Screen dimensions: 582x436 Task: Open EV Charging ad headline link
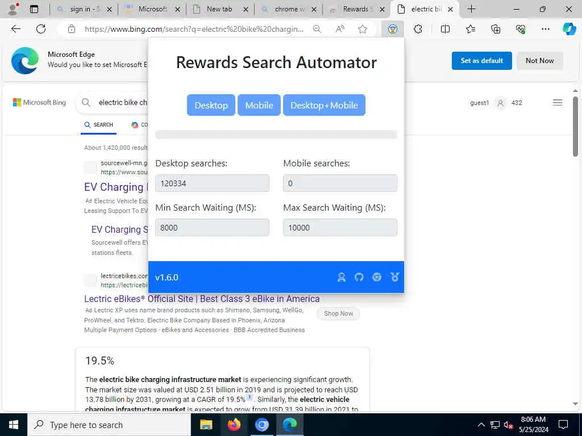tap(116, 187)
